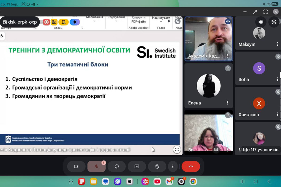Click the background effects icon on your tile

pyautogui.click(x=216, y=150)
